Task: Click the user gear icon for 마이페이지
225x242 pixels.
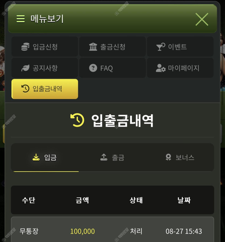Action: pyautogui.click(x=161, y=68)
